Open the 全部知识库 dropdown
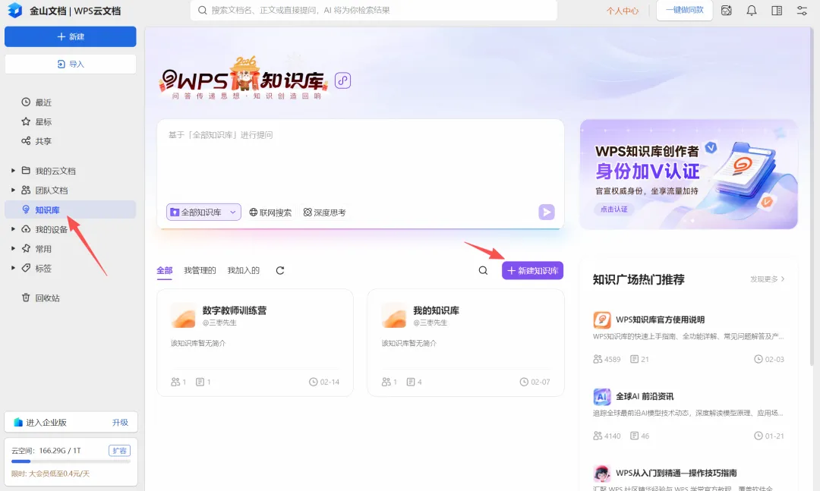820x491 pixels. point(203,212)
